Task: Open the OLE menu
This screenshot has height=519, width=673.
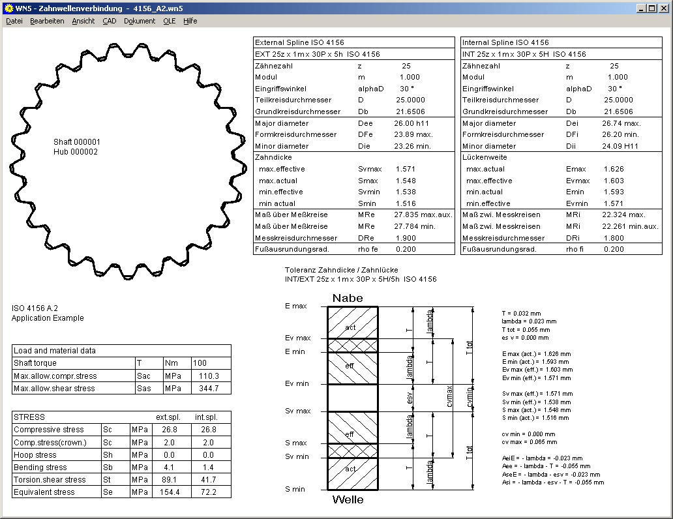Action: click(x=169, y=21)
